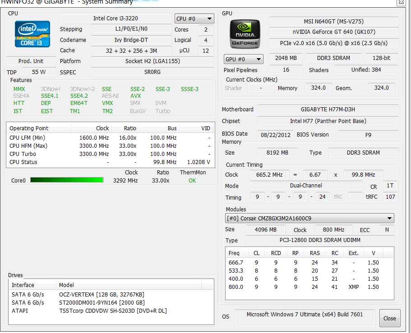Click the GPU Memory clock 324.0 value

pos(318,88)
